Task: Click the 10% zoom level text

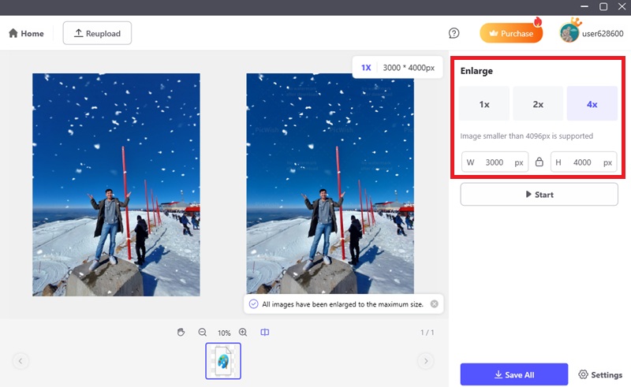Action: 224,333
